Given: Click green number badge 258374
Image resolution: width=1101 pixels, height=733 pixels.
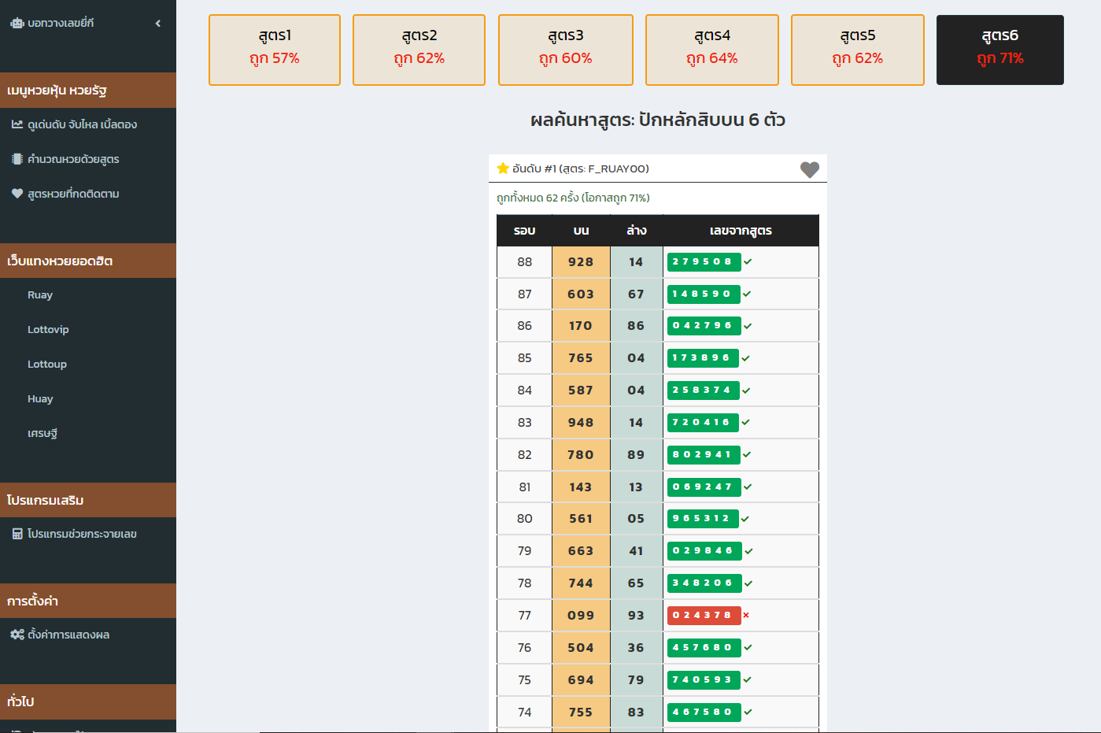Looking at the screenshot, I should [x=704, y=391].
